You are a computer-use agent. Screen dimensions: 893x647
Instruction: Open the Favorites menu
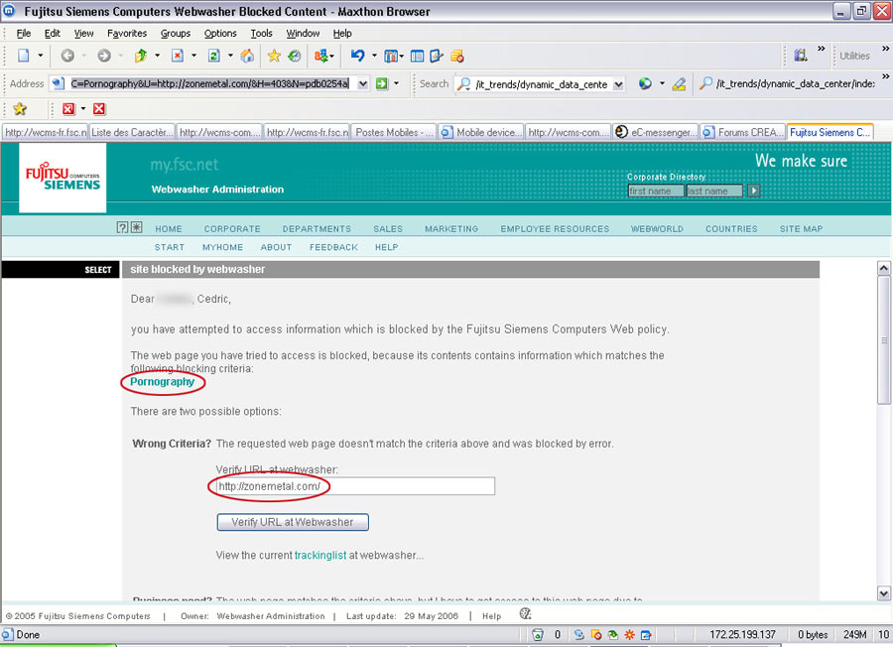pos(127,33)
